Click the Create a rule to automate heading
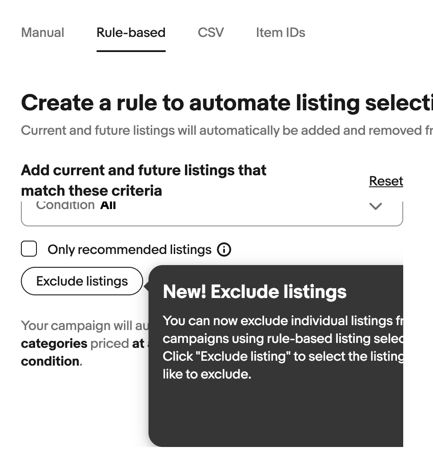The height and width of the screenshot is (459, 433). 227,103
